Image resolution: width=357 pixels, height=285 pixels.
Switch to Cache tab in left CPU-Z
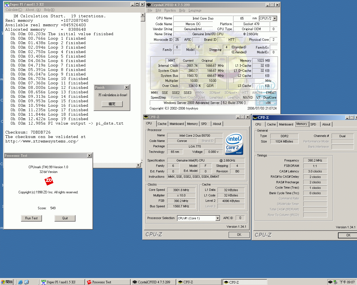point(162,124)
